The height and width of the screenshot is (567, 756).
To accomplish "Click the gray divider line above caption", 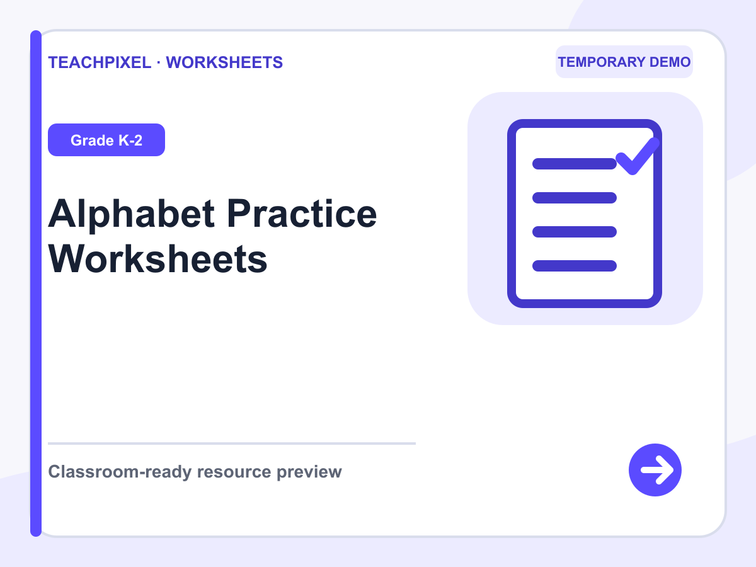I will (232, 444).
